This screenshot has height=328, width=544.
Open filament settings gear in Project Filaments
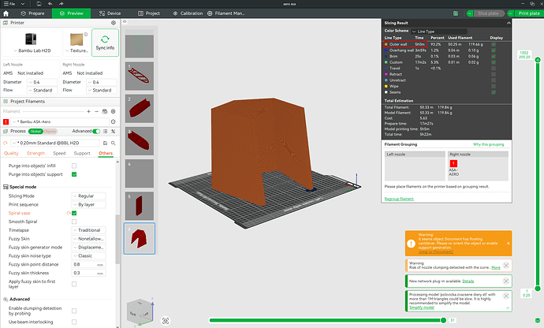[x=113, y=111]
